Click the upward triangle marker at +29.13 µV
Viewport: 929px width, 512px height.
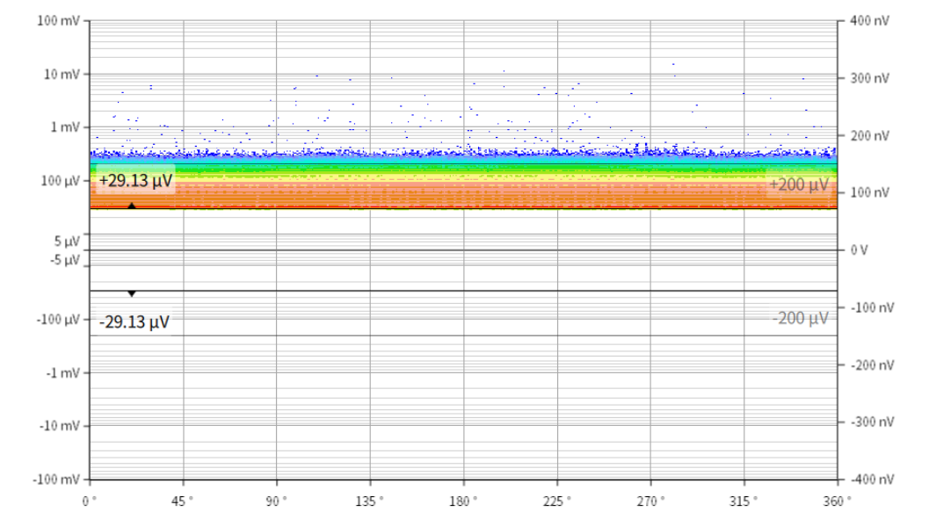pyautogui.click(x=132, y=206)
